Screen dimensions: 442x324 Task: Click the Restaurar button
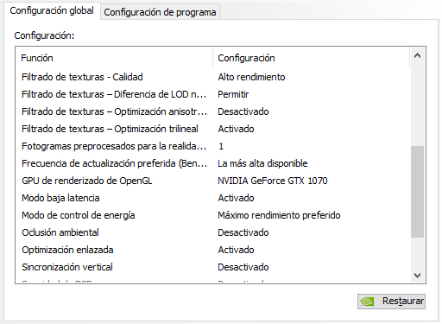coord(391,302)
